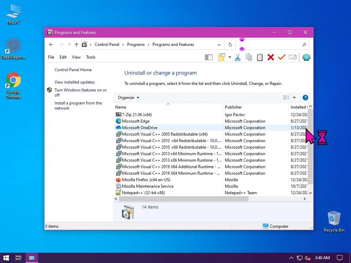
Task: Click the red X Delete icon
Action: [271, 57]
